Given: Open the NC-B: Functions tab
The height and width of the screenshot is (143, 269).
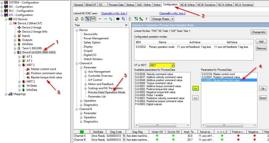Looking at the screenshot, I should pos(206,5).
